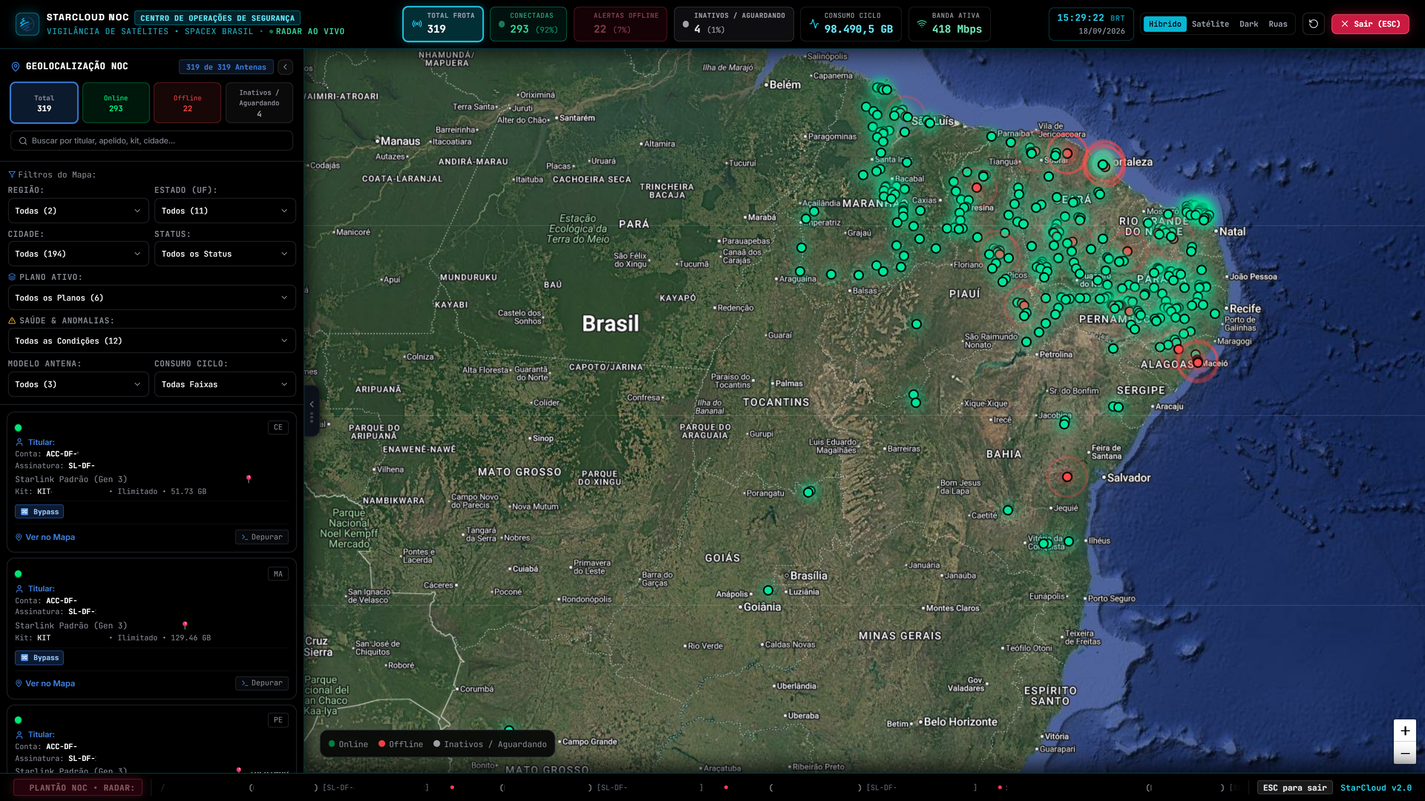Image resolution: width=1425 pixels, height=801 pixels.
Task: Toggle the Conectadas 293 top stat
Action: point(528,24)
